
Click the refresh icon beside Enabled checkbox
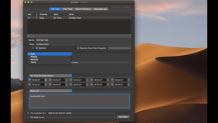click(33, 48)
